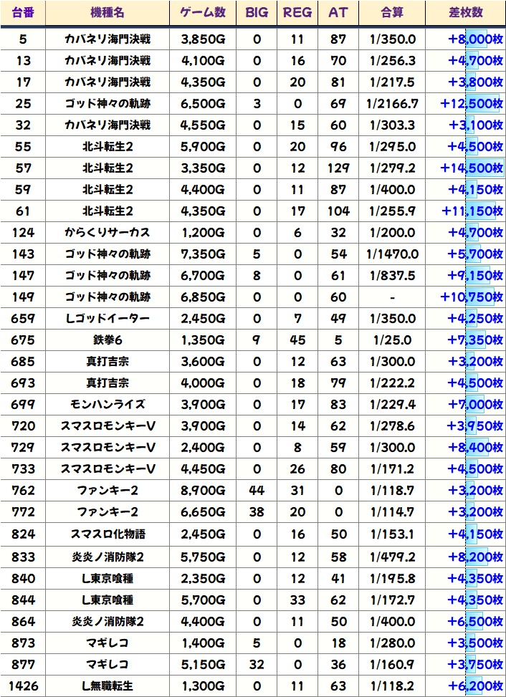506x697 pixels.
Task: Click the モンハンライズ machine name
Action: (108, 405)
